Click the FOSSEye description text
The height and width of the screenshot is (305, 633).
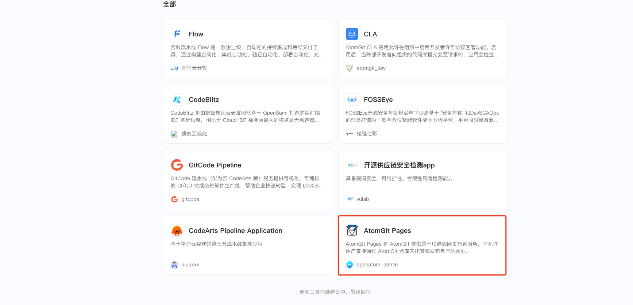422,116
